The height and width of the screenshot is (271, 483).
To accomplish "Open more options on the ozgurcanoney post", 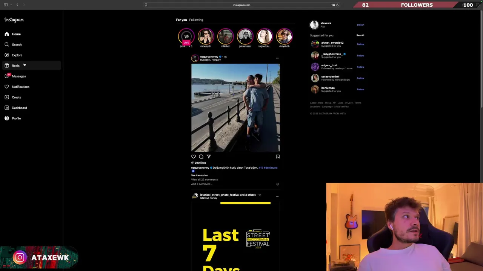I will pos(278,58).
